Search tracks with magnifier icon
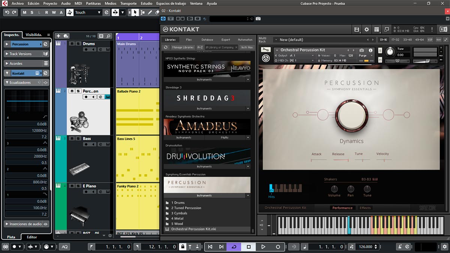The width and height of the screenshot is (450, 253). tap(108, 36)
